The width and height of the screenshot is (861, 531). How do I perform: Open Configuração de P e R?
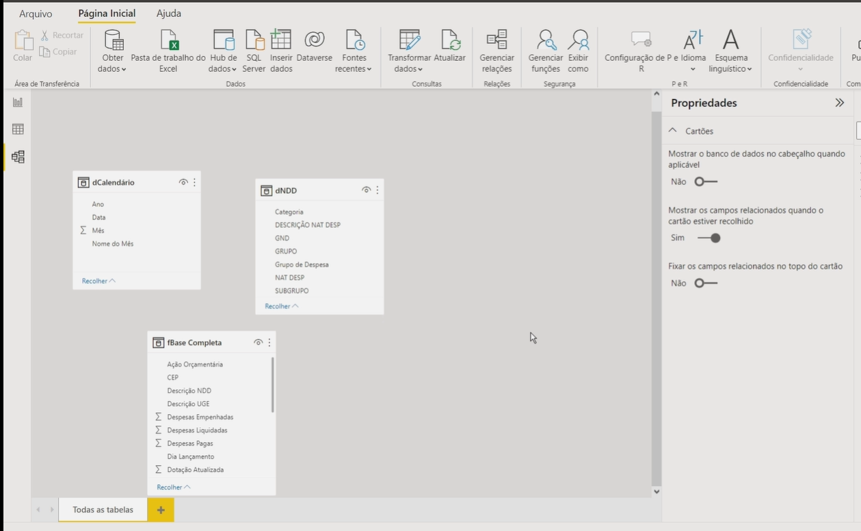(x=641, y=51)
